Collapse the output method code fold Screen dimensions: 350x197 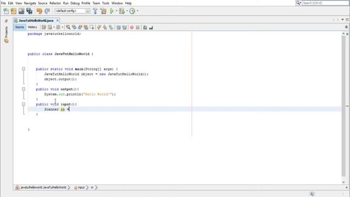[x=24, y=89]
